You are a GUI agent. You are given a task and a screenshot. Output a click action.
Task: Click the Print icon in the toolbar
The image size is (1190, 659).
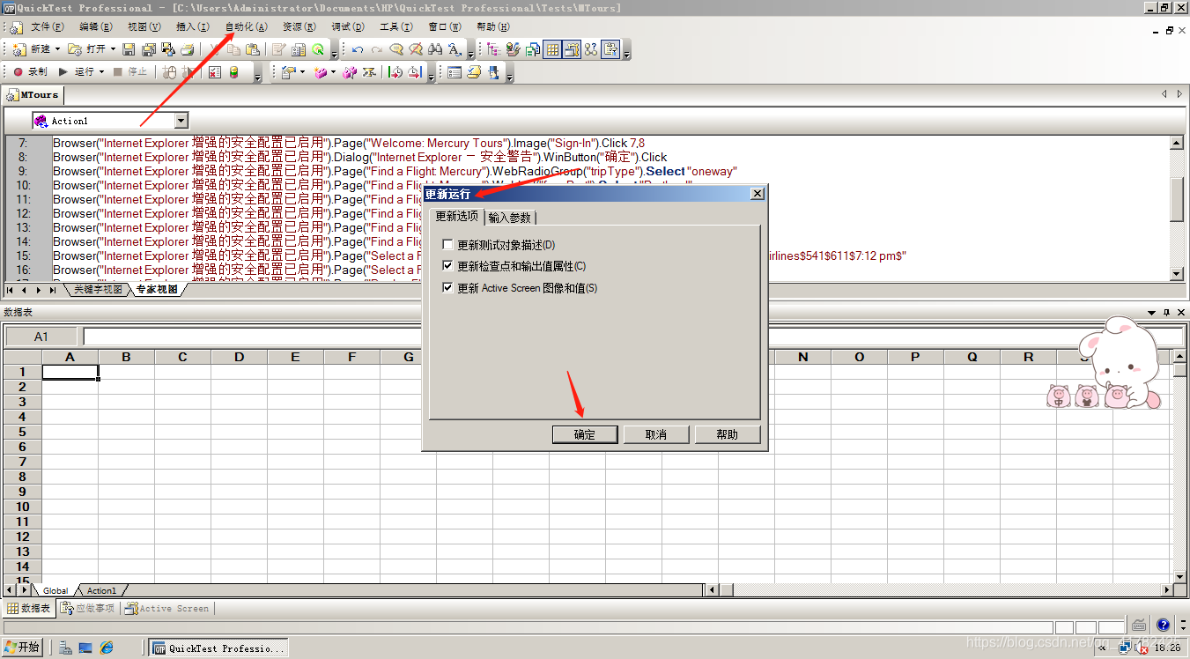coord(188,49)
